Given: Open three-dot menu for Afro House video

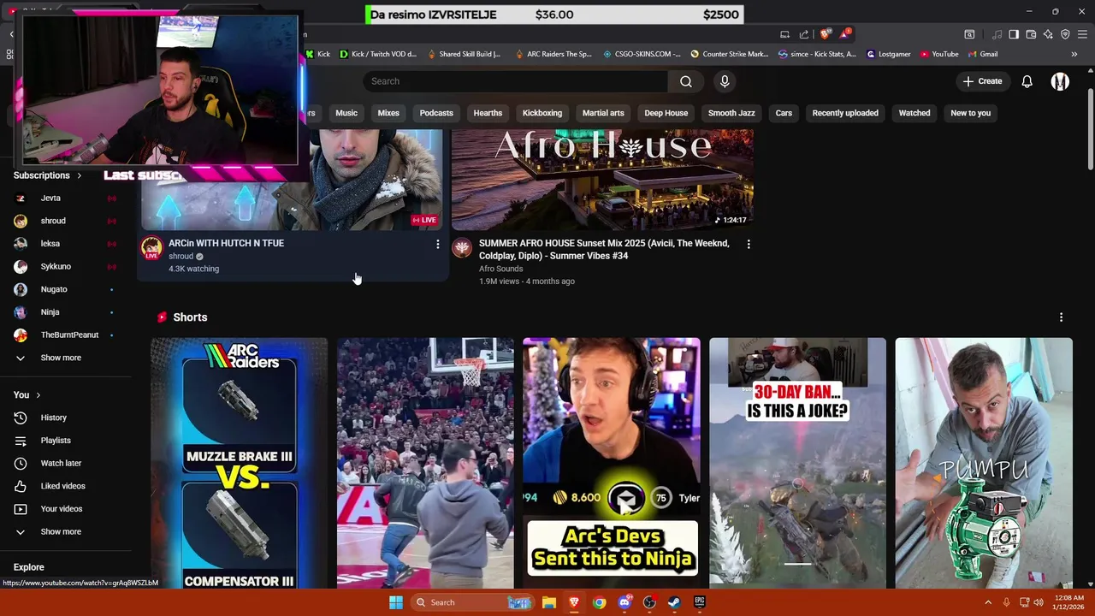Looking at the screenshot, I should point(748,245).
